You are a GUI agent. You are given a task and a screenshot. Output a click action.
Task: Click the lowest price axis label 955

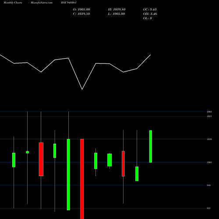[x=209, y=208]
